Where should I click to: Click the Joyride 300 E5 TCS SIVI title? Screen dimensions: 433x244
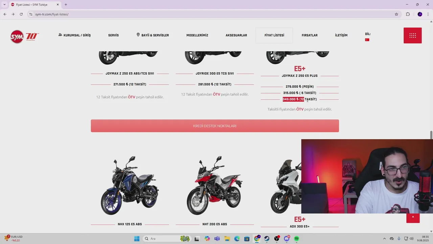tap(214, 74)
